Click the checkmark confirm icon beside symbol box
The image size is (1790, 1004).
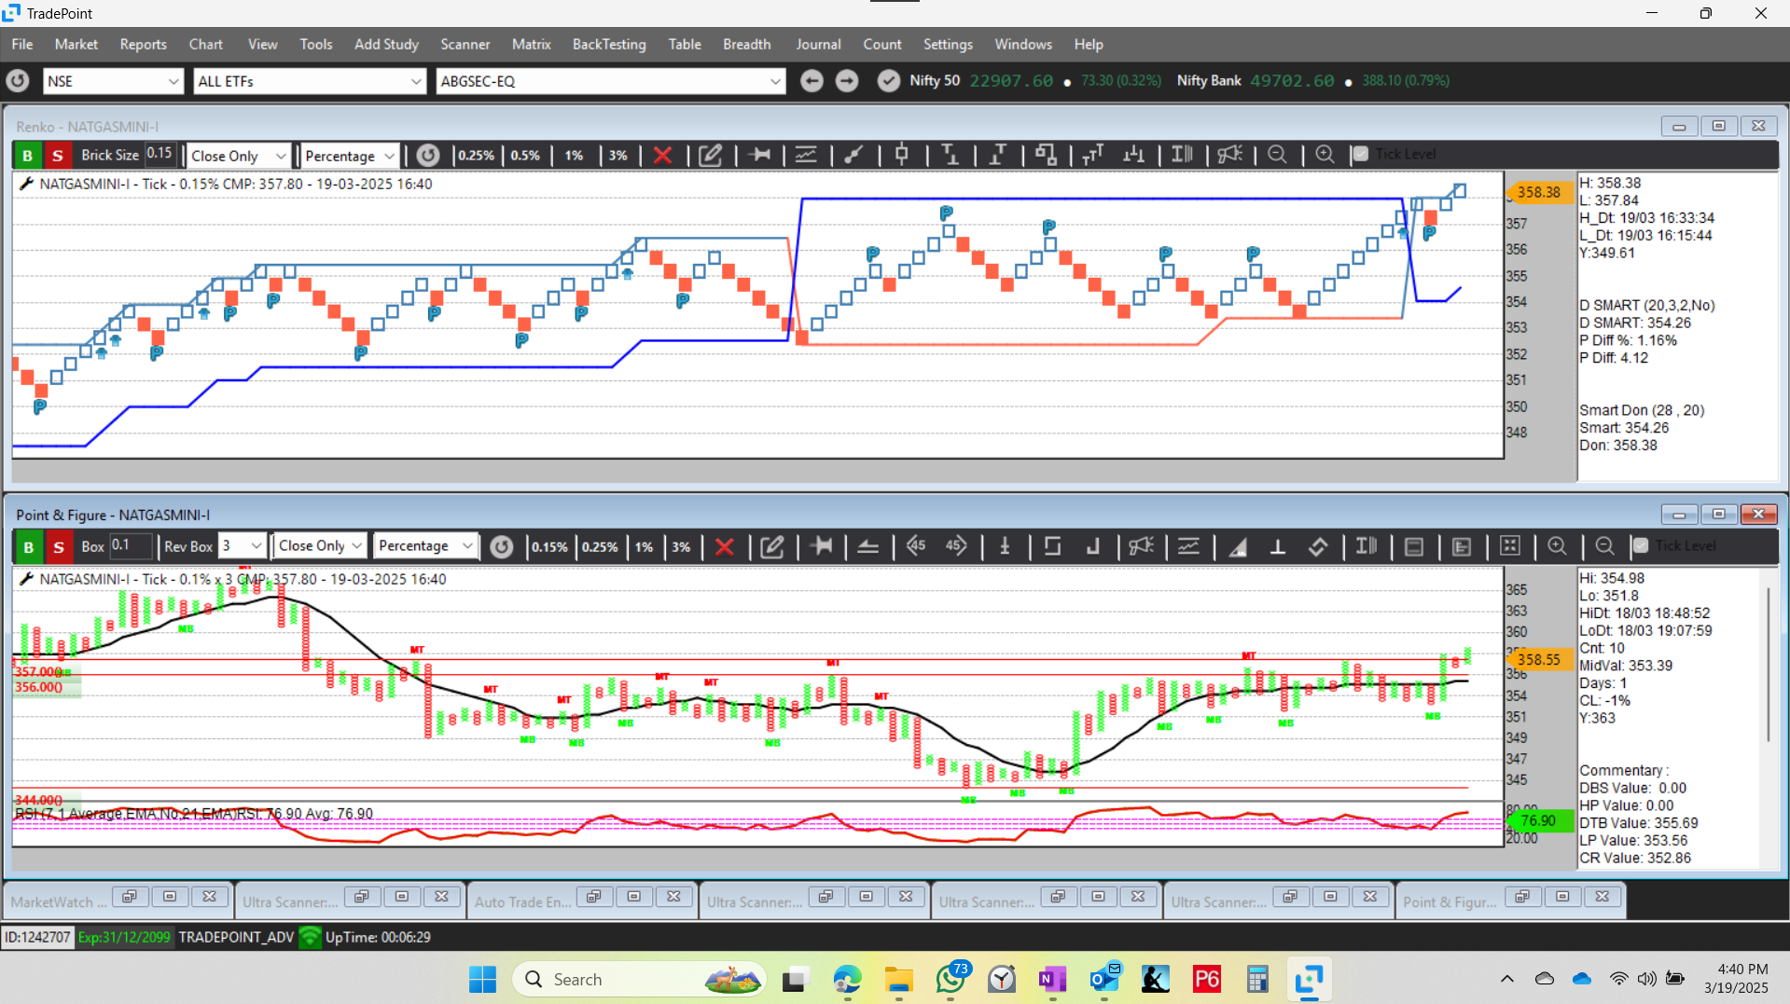pyautogui.click(x=889, y=81)
